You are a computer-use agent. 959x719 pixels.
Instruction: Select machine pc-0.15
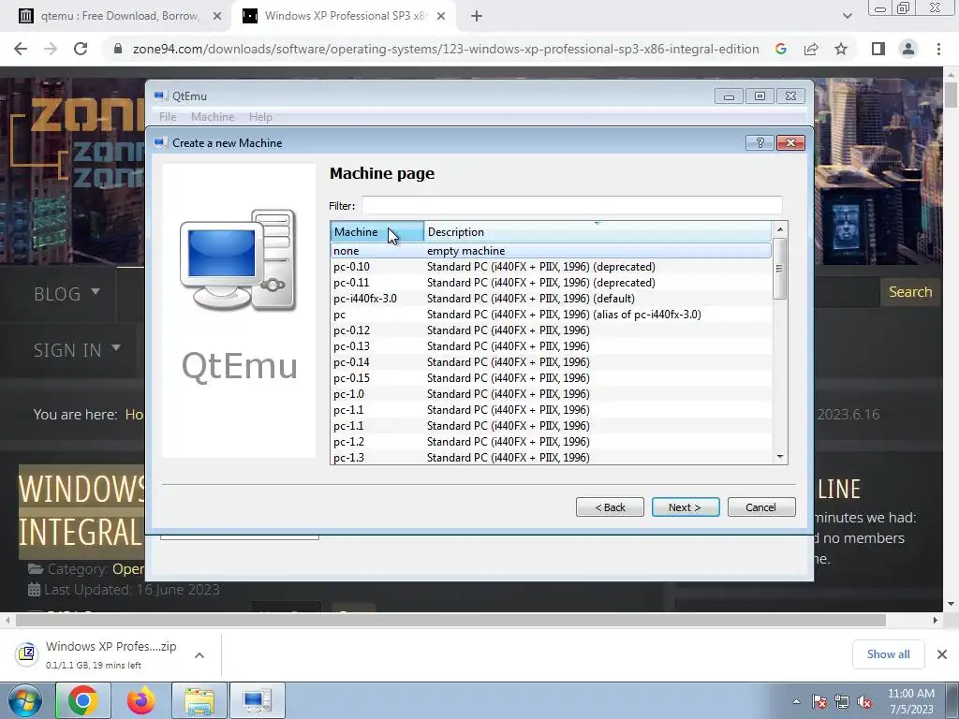(x=551, y=378)
